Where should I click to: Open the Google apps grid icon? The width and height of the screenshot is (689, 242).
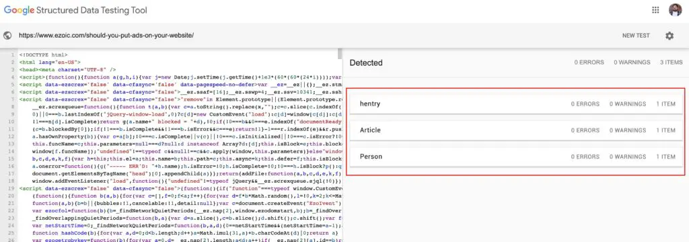(x=655, y=10)
